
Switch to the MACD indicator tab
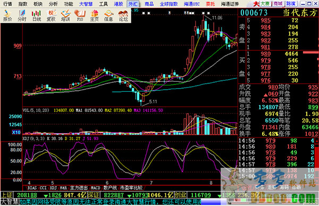click(x=95, y=188)
